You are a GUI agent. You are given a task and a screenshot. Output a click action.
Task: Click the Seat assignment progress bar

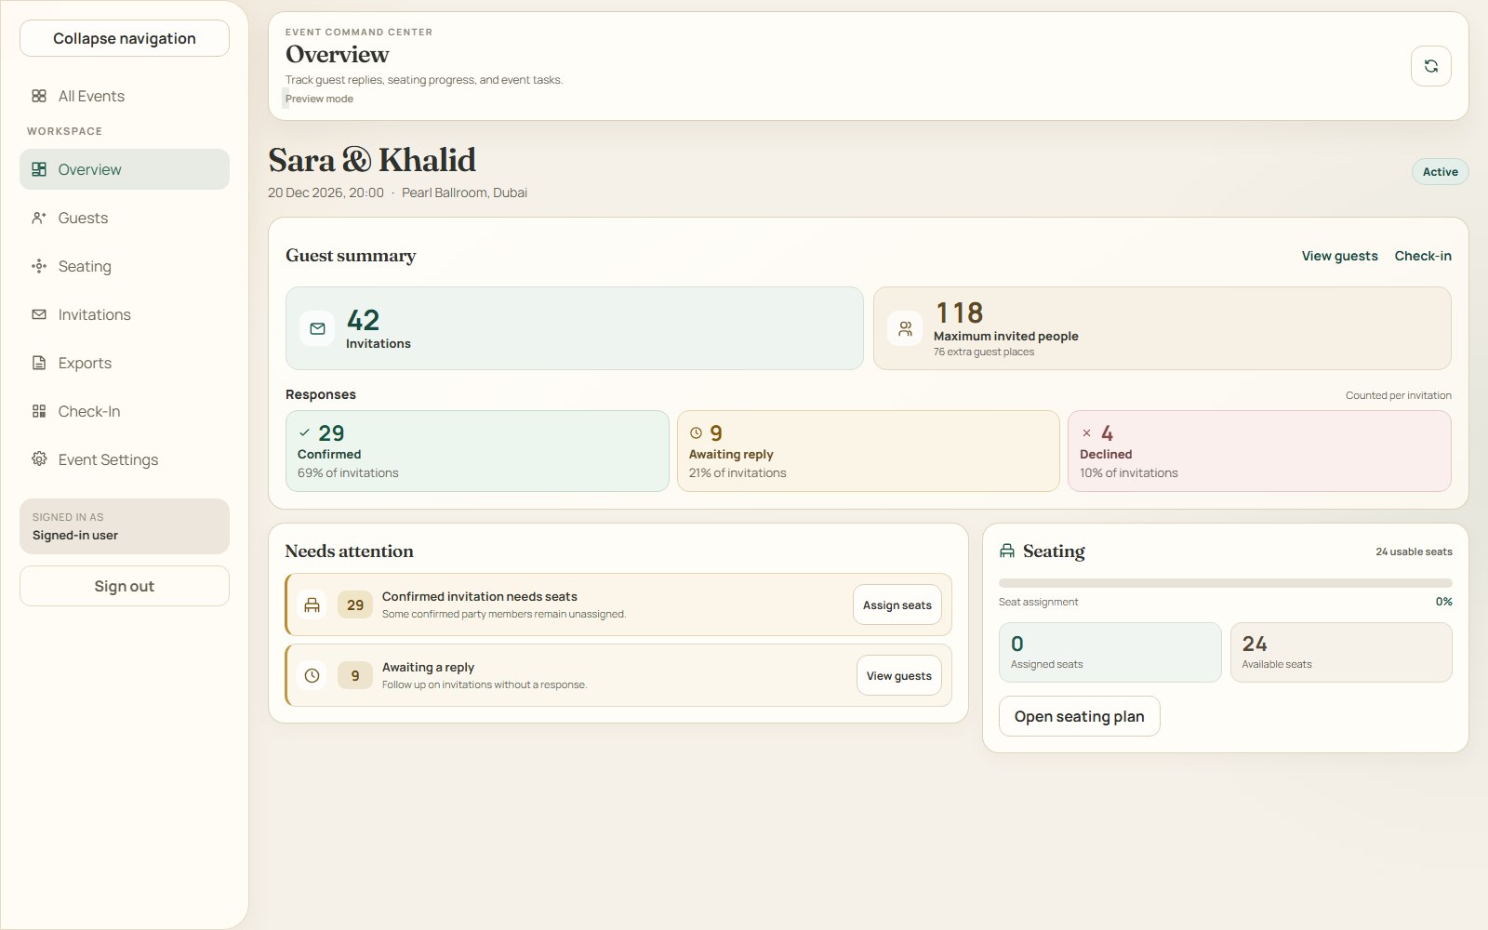point(1226,583)
